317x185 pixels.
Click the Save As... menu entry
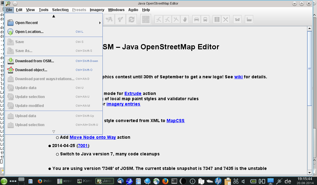coord(54,51)
